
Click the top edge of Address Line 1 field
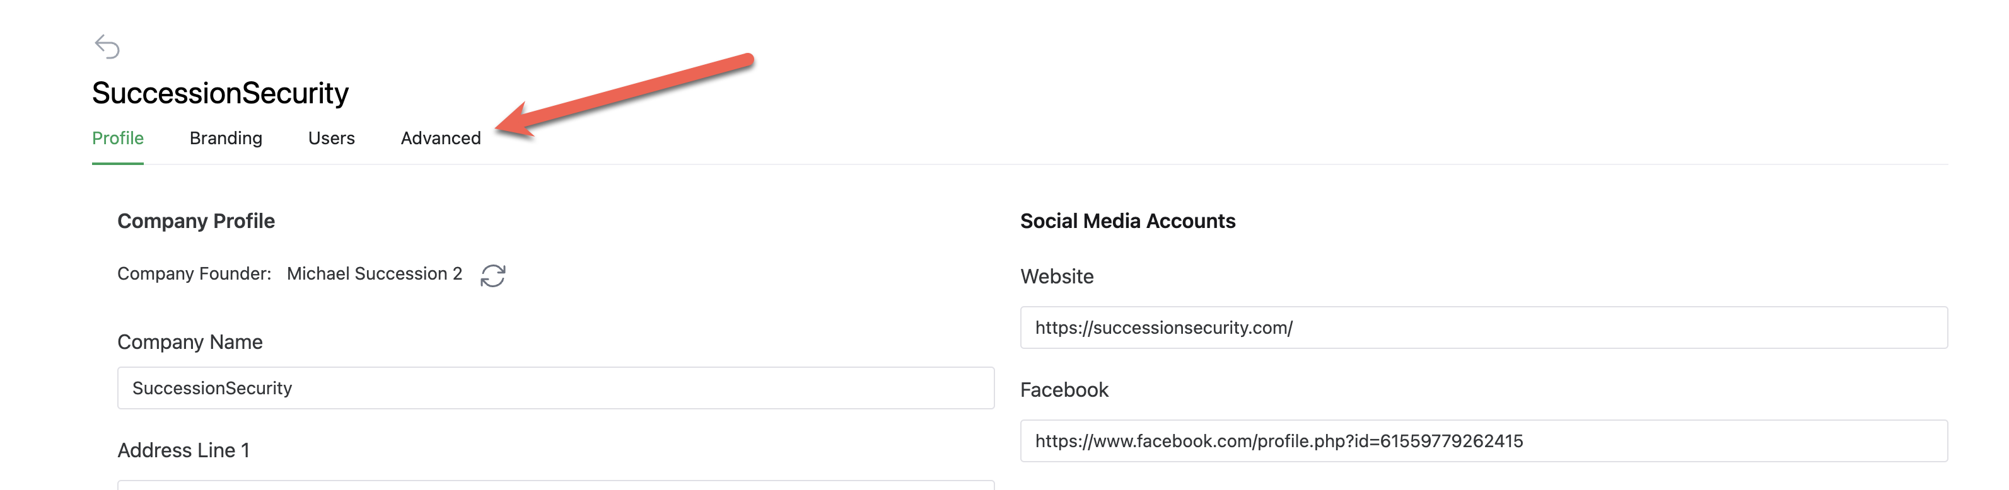[556, 484]
